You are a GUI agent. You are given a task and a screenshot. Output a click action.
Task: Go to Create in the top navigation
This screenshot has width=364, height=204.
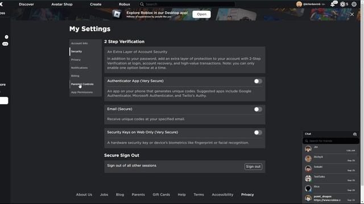coord(96,4)
